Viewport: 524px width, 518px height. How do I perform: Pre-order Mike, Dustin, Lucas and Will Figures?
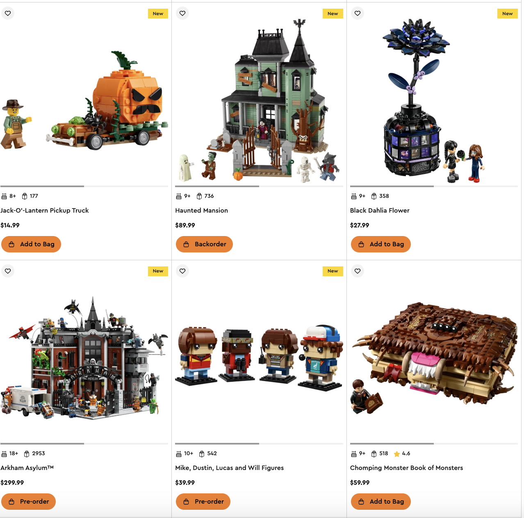pyautogui.click(x=203, y=502)
